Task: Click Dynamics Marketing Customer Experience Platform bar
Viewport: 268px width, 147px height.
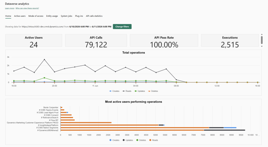Action: tap(86, 123)
